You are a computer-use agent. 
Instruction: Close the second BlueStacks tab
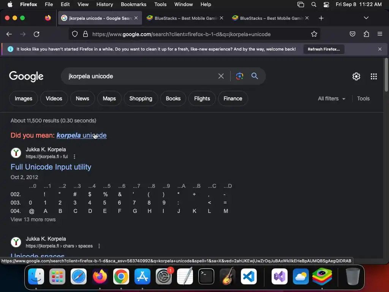(x=307, y=18)
